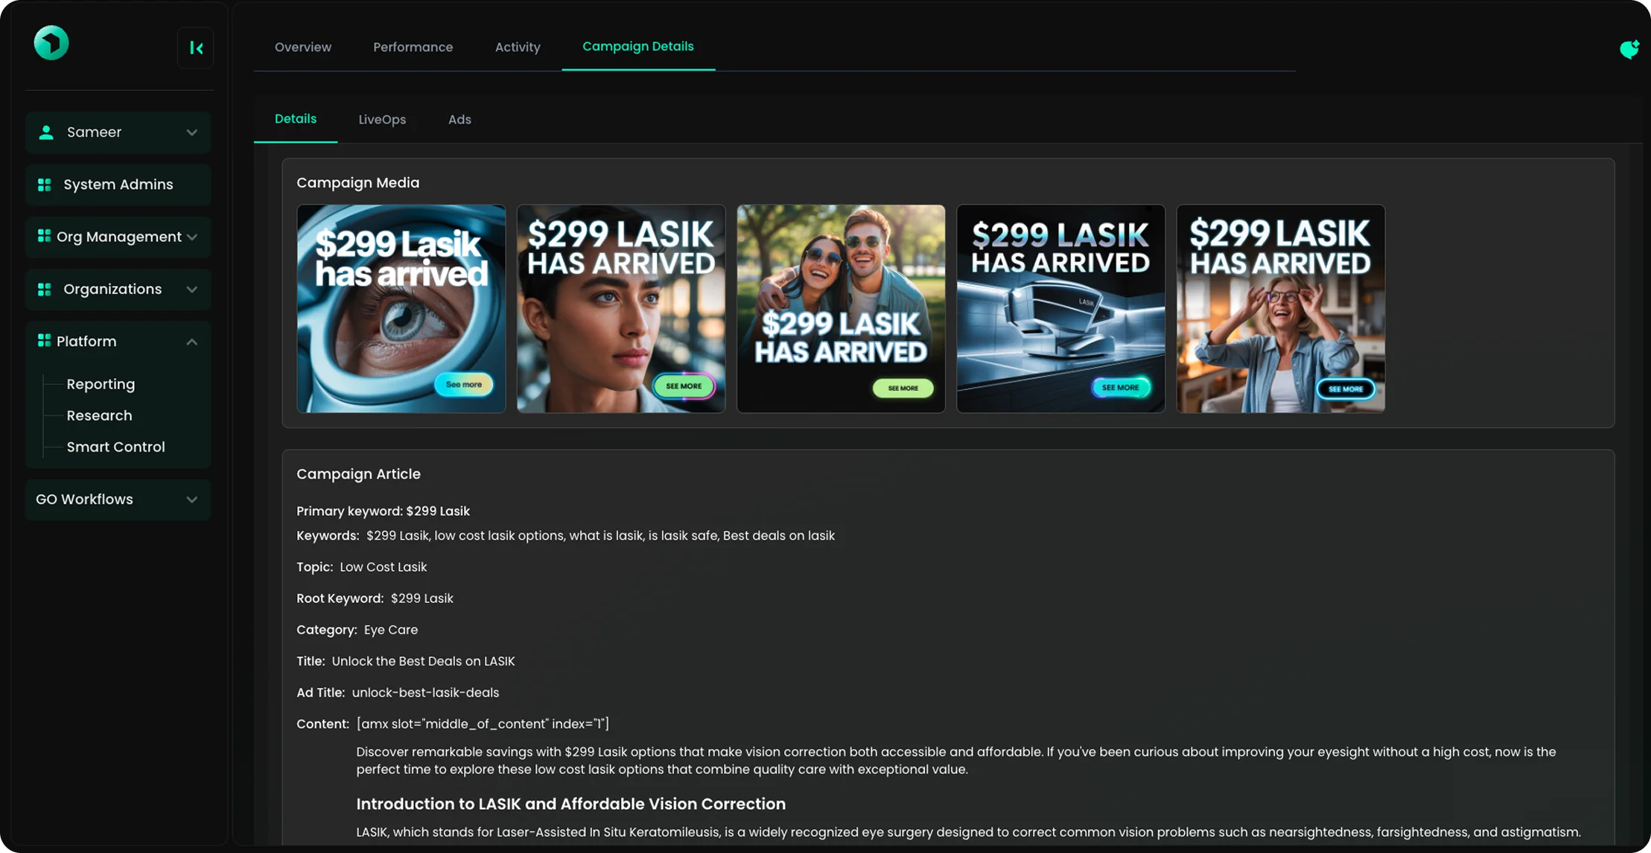Viewport: 1651px width, 853px height.
Task: Click SEE MORE on the laser machine ad
Action: tap(1121, 388)
